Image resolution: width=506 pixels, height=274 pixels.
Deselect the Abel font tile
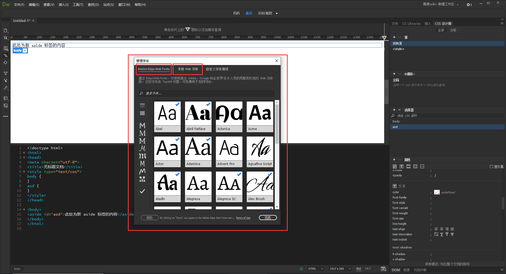pyautogui.click(x=167, y=117)
